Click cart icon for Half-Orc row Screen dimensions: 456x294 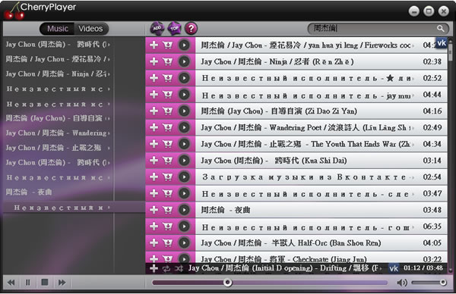(x=167, y=243)
